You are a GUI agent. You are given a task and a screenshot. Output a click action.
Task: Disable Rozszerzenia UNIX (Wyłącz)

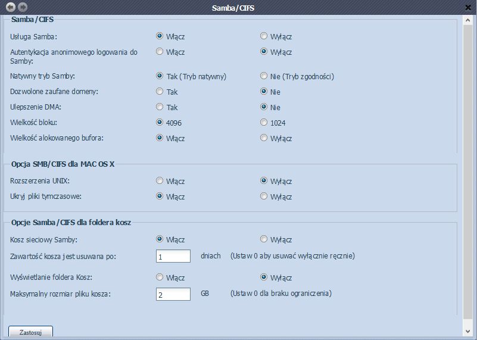point(264,180)
